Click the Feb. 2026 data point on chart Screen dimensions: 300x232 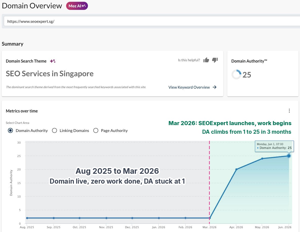185,218
